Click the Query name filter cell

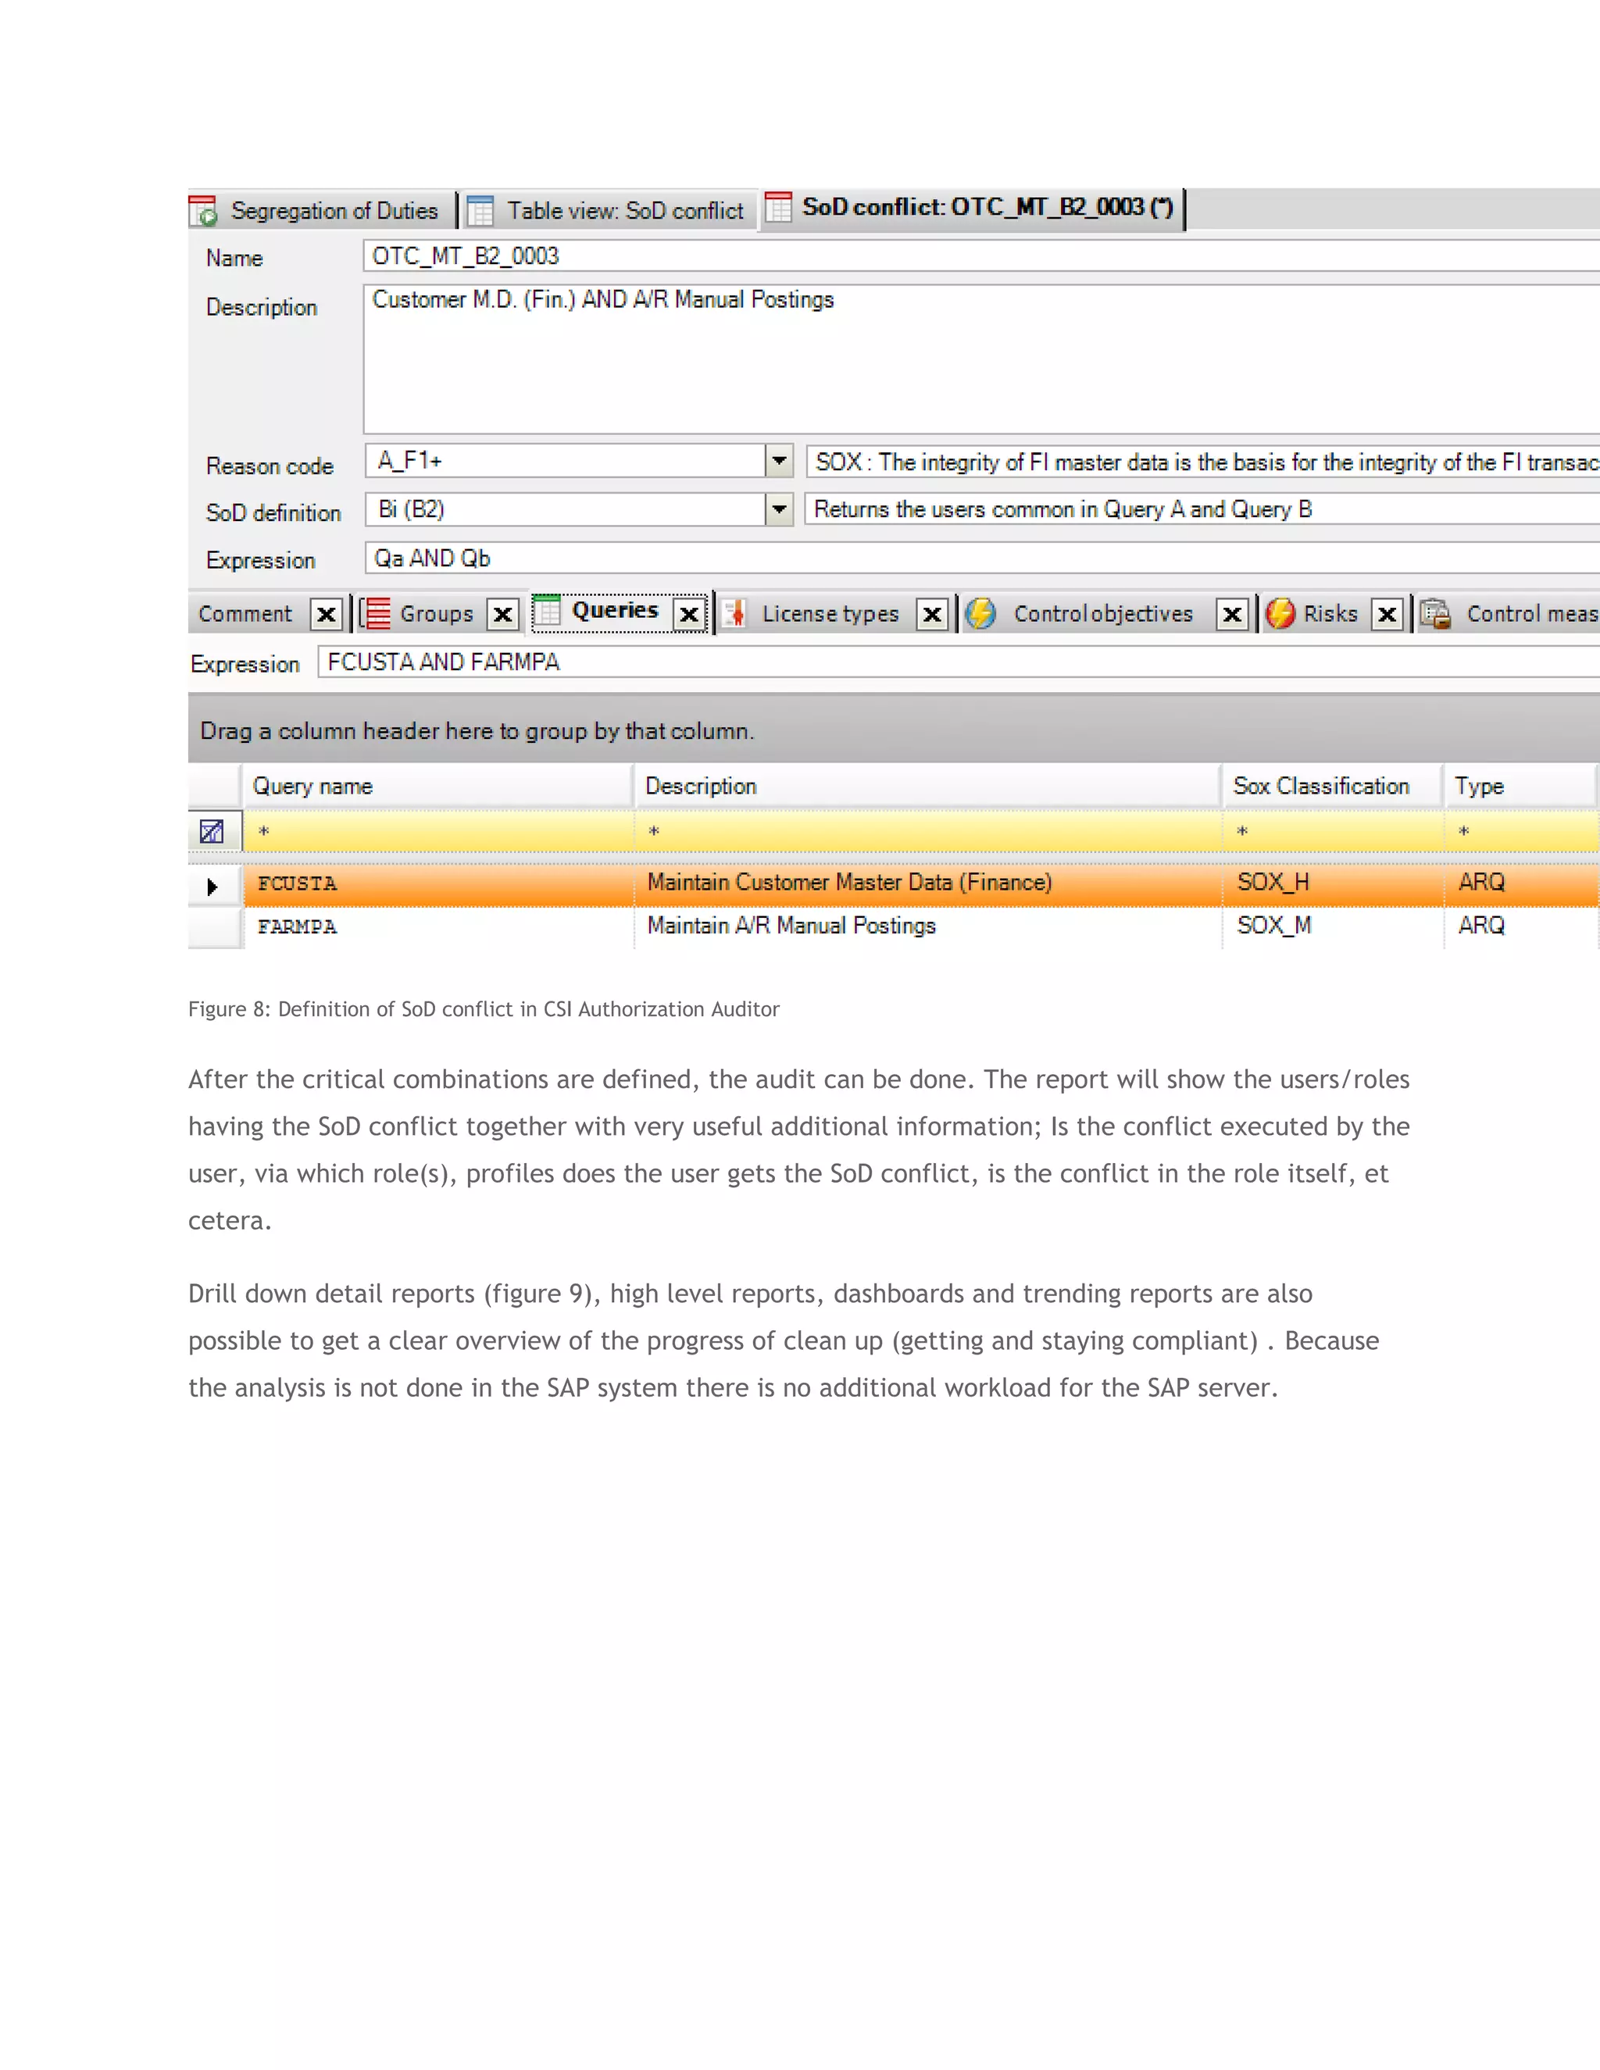pos(439,832)
